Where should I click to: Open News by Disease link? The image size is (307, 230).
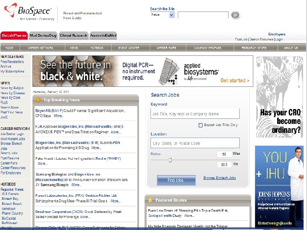[13, 93]
